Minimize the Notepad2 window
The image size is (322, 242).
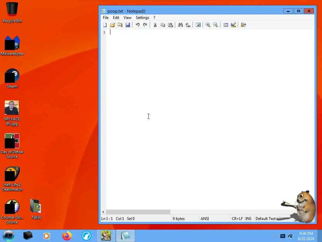tap(288, 11)
